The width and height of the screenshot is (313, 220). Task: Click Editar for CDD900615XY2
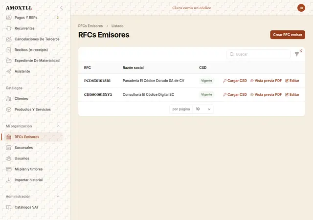pos(292,95)
